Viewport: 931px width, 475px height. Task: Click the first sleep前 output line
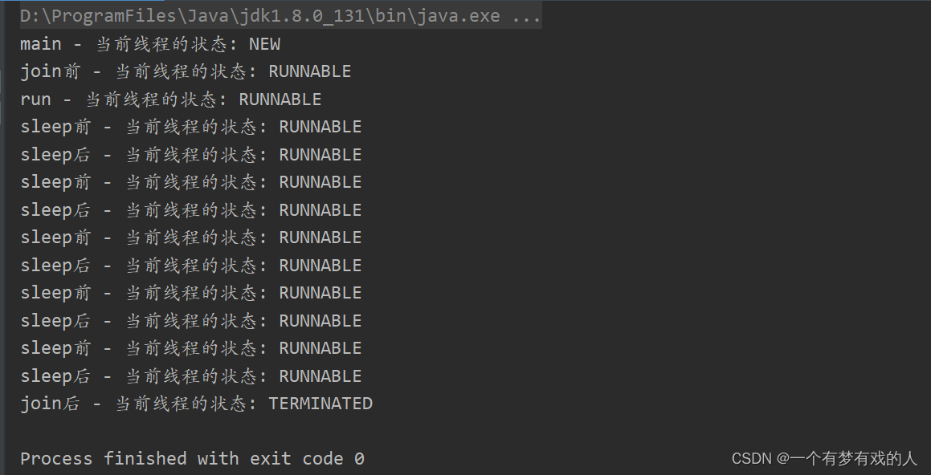[190, 127]
